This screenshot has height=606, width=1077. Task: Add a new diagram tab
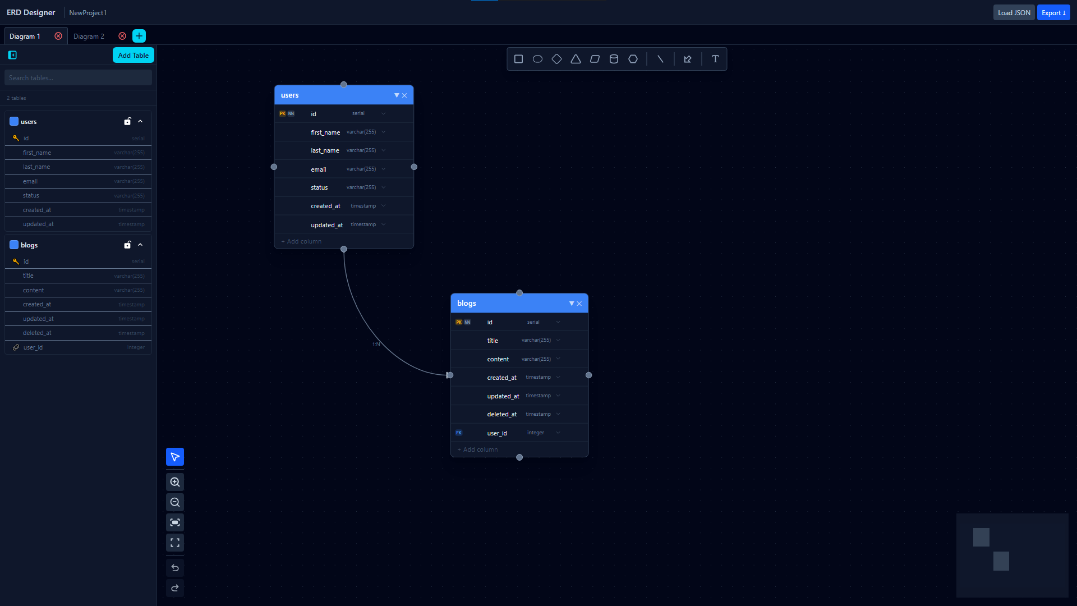[x=139, y=36]
